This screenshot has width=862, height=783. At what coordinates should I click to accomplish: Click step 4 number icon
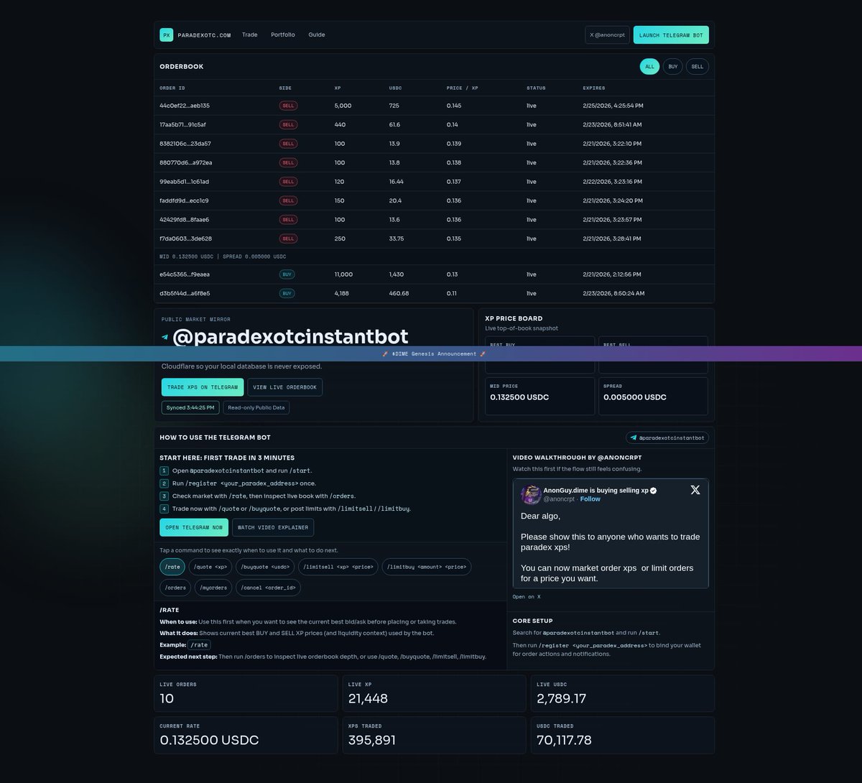click(x=164, y=509)
